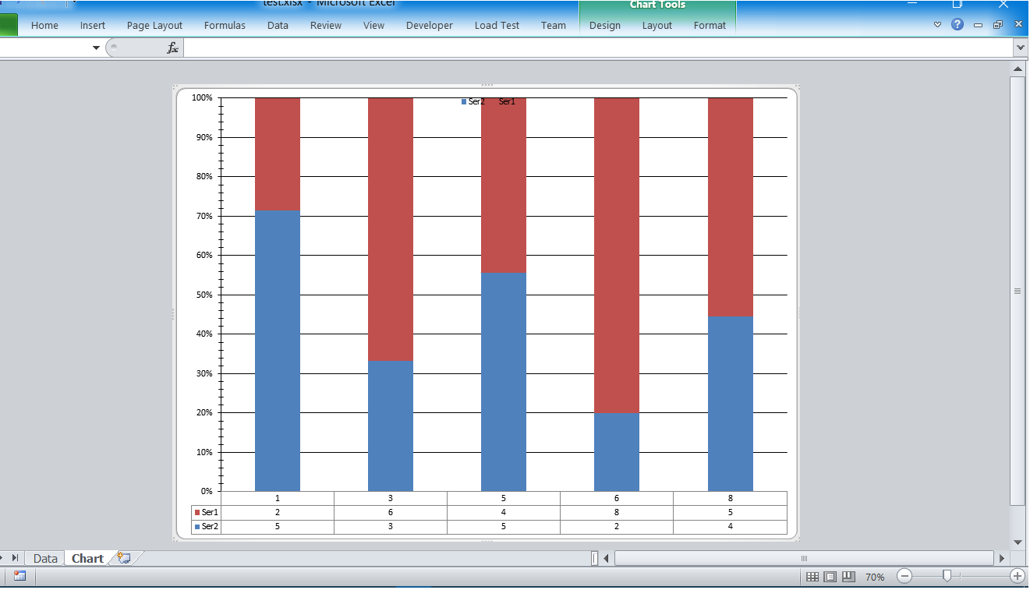This screenshot has height=590, width=1030.
Task: Switch to Page Layout view
Action: [830, 577]
